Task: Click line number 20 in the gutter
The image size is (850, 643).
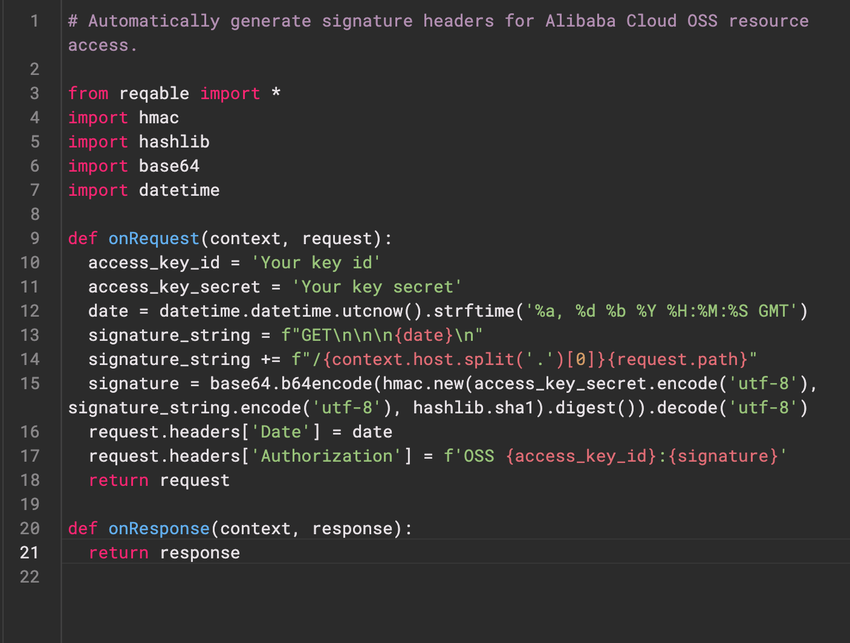Action: [x=30, y=529]
